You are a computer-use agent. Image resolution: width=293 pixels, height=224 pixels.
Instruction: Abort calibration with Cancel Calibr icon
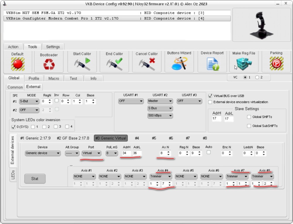pos(146,64)
